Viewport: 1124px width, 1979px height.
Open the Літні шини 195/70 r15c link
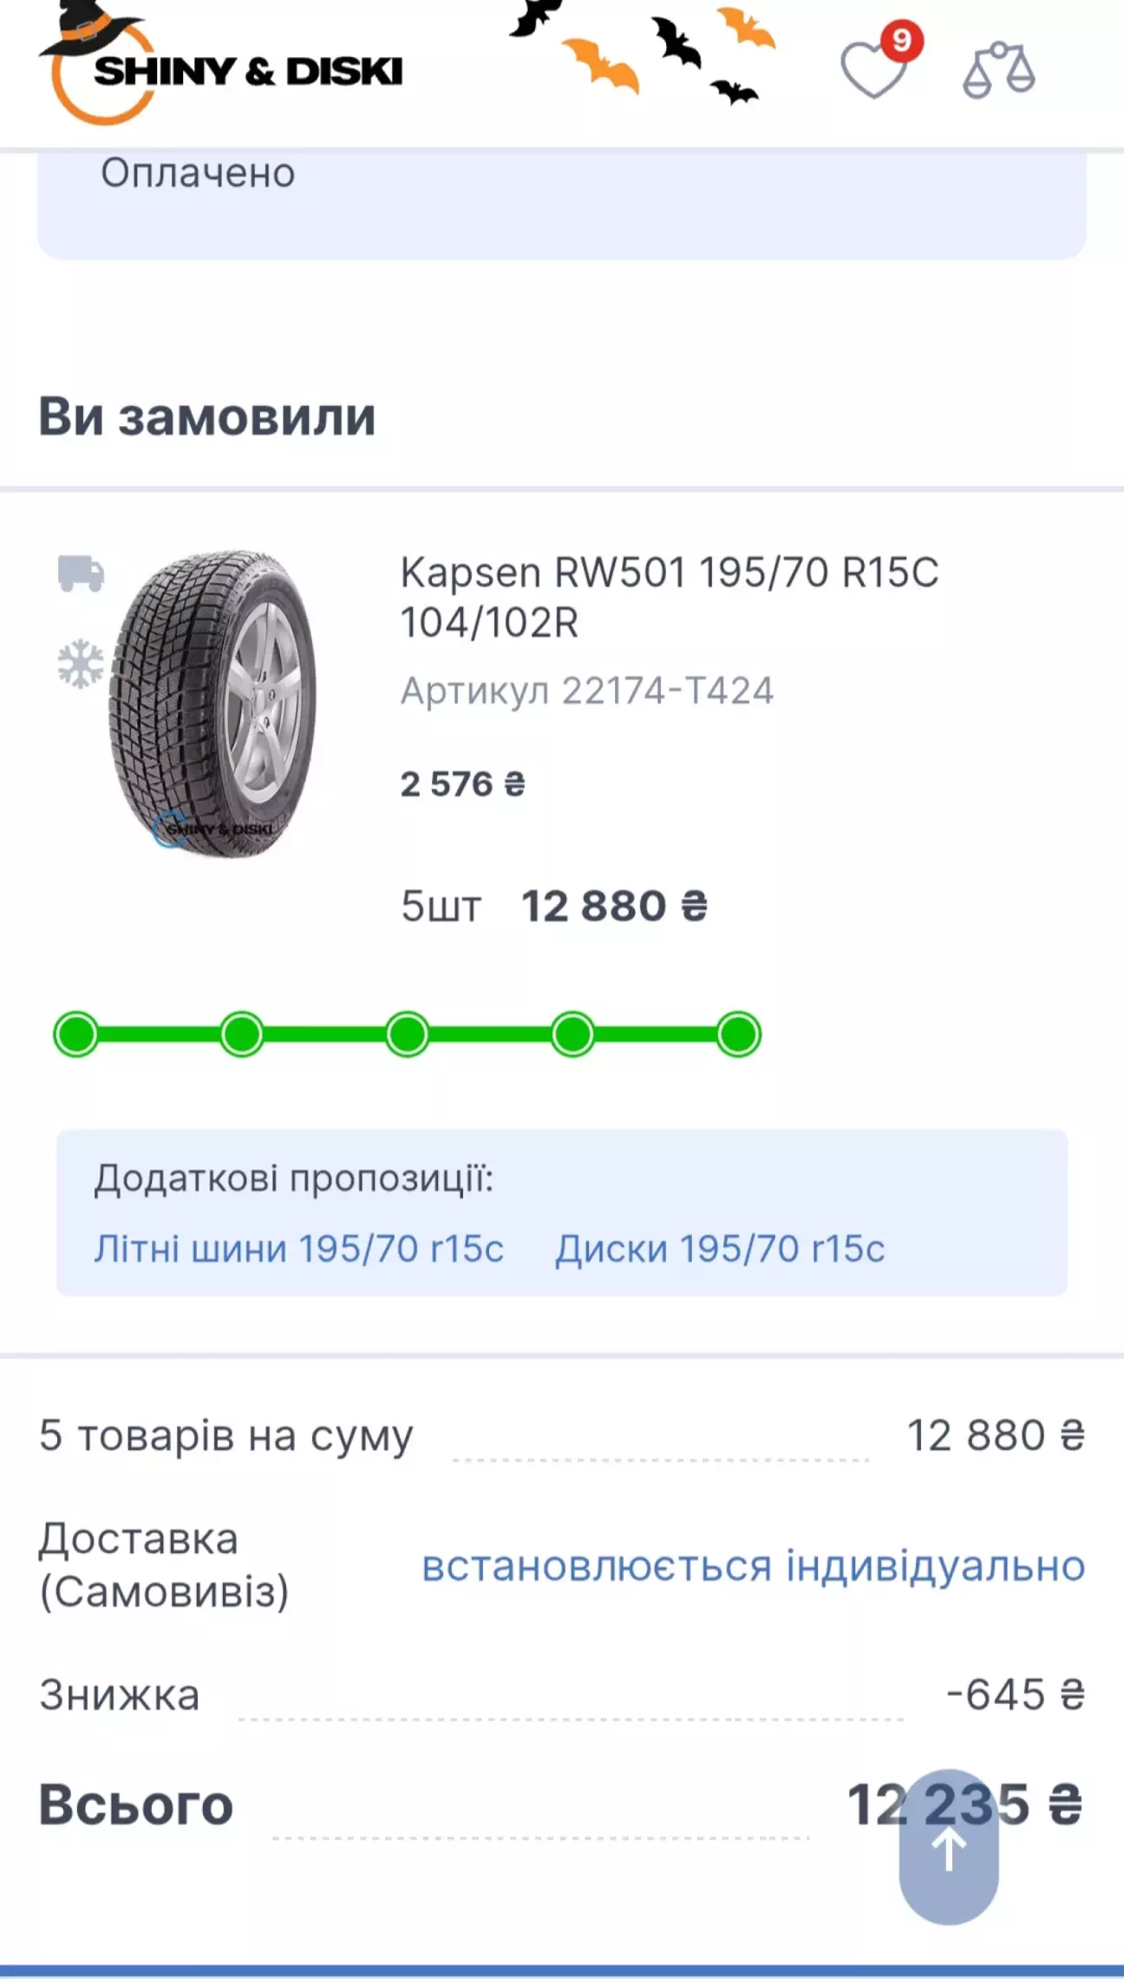[298, 1248]
